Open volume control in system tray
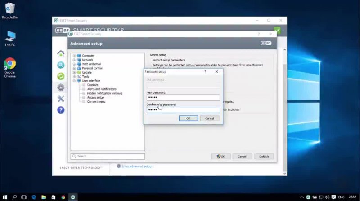Viewport: 360px width, 201px height. pyautogui.click(x=327, y=197)
